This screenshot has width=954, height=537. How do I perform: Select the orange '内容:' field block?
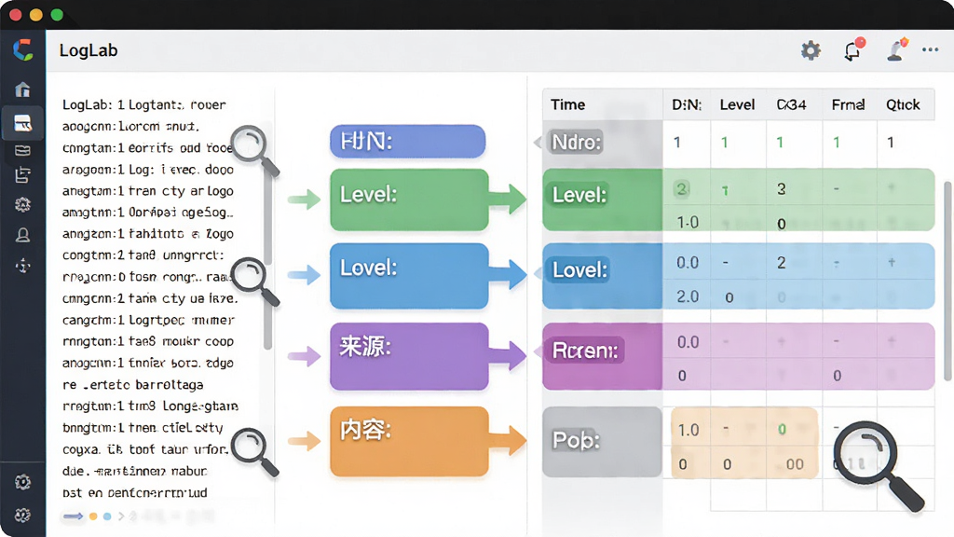pyautogui.click(x=409, y=441)
